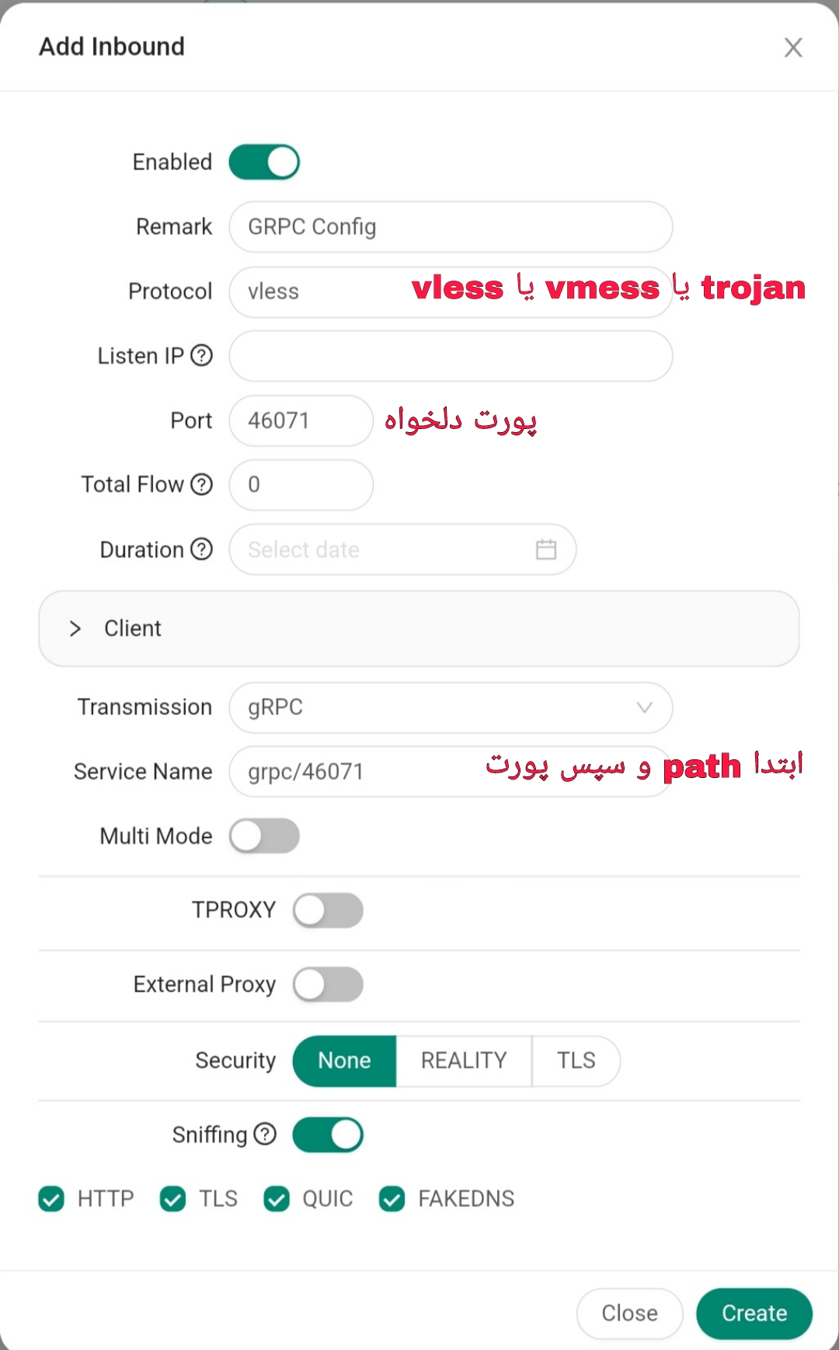
Task: Enable the TPROXY switch
Action: pyautogui.click(x=328, y=910)
